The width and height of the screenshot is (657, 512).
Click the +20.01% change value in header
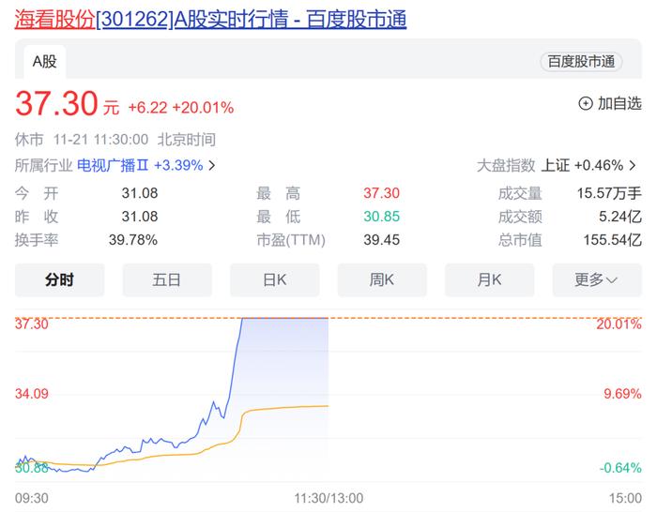coord(203,108)
